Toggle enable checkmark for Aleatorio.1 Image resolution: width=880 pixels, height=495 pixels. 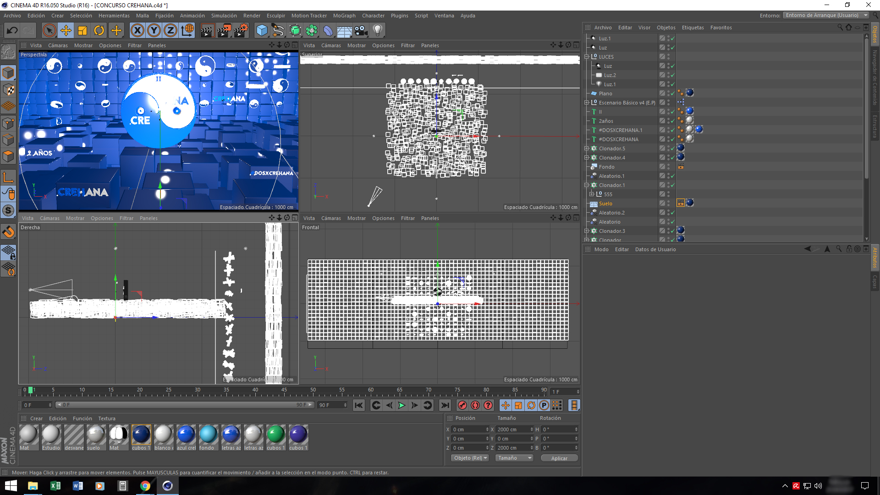(672, 176)
